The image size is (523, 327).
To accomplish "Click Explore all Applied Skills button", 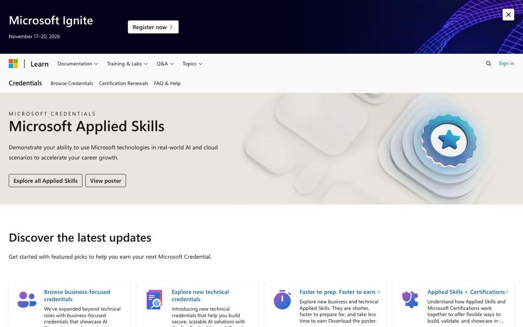I will pyautogui.click(x=45, y=181).
